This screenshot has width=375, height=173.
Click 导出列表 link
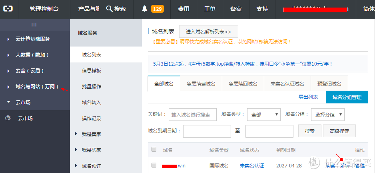click(x=308, y=97)
